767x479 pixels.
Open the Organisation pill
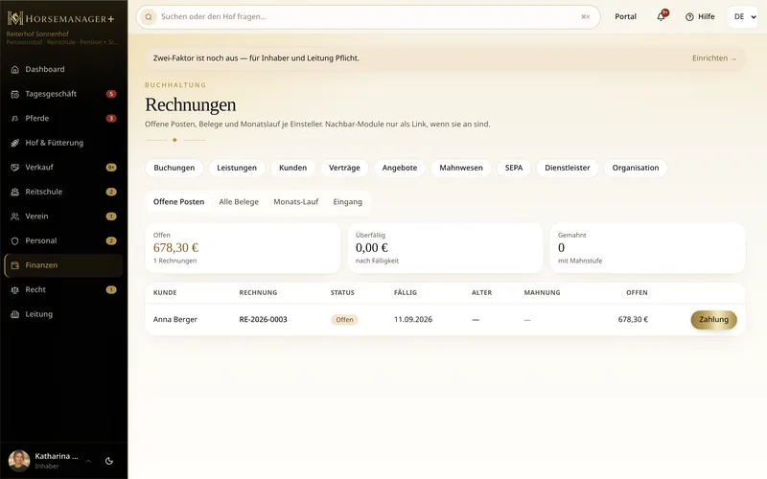click(636, 168)
